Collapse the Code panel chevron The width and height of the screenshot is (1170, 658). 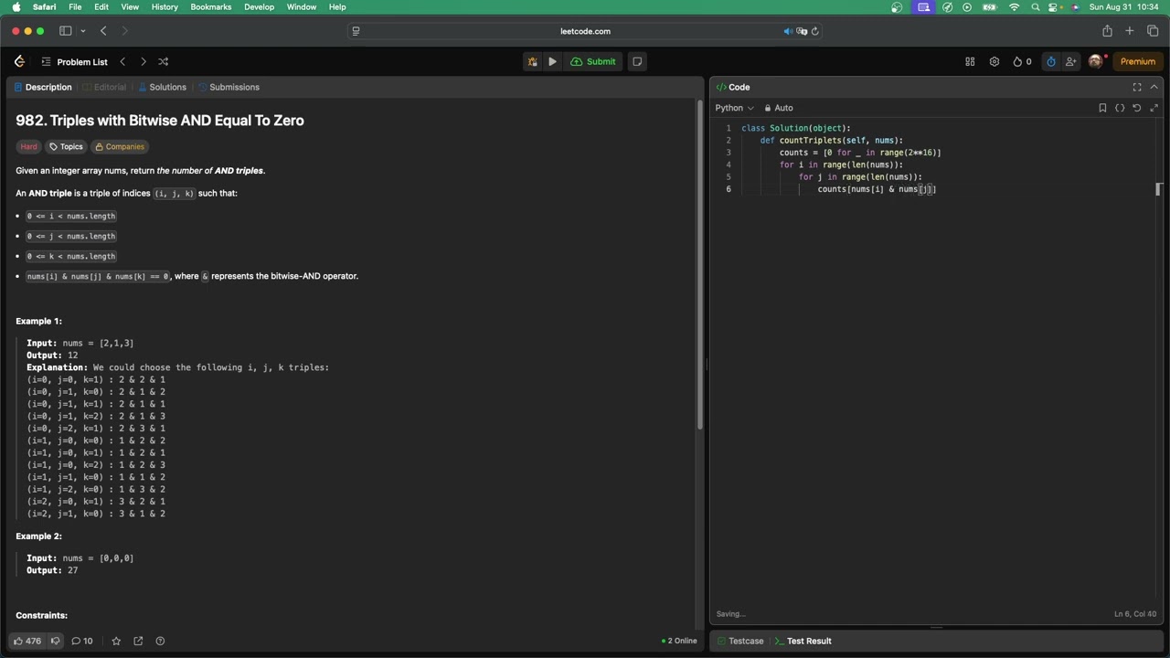click(x=1154, y=87)
